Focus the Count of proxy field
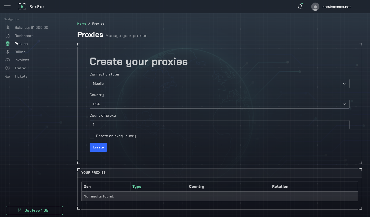Screen dimensions: 370x217 tap(219, 125)
